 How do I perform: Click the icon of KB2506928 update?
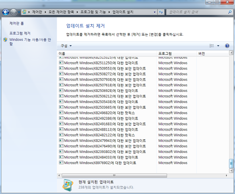(61, 91)
